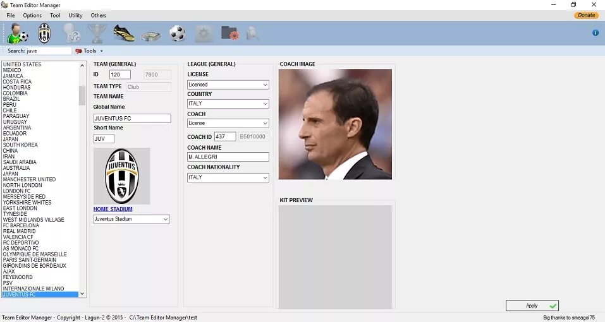605x322 pixels.
Task: Click the team list scroll-down arrow
Action: 82,294
